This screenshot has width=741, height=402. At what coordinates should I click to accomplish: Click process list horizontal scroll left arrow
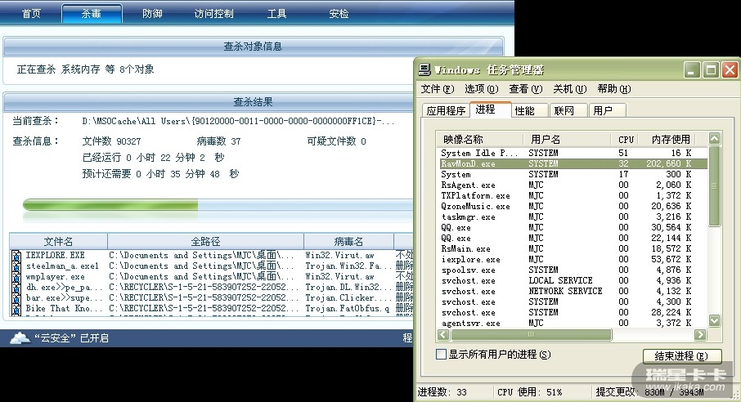(443, 334)
